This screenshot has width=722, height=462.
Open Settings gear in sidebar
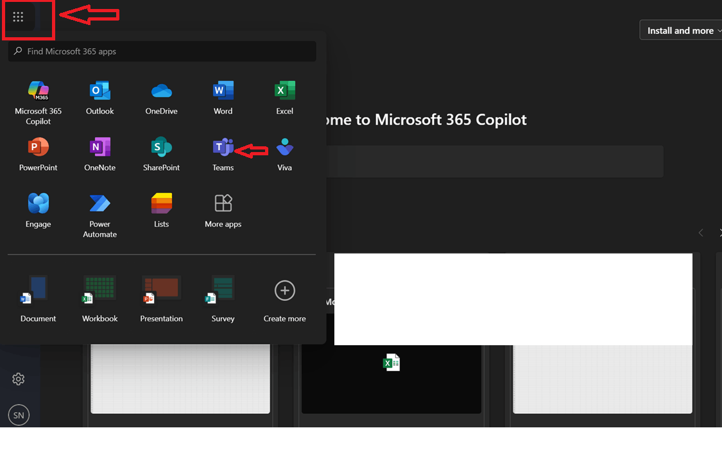[19, 379]
